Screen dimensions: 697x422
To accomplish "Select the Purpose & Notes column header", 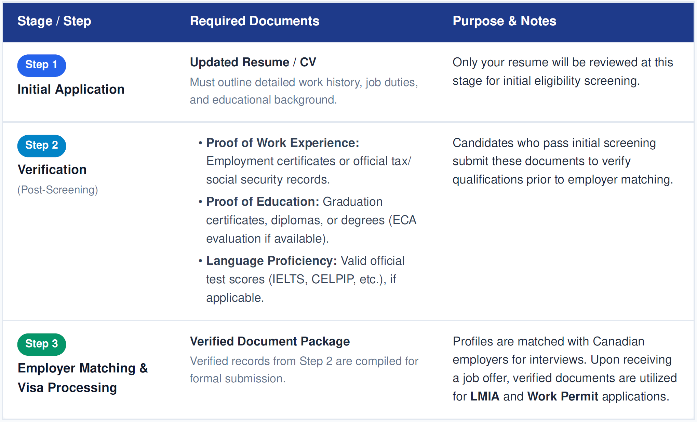I will pyautogui.click(x=505, y=21).
